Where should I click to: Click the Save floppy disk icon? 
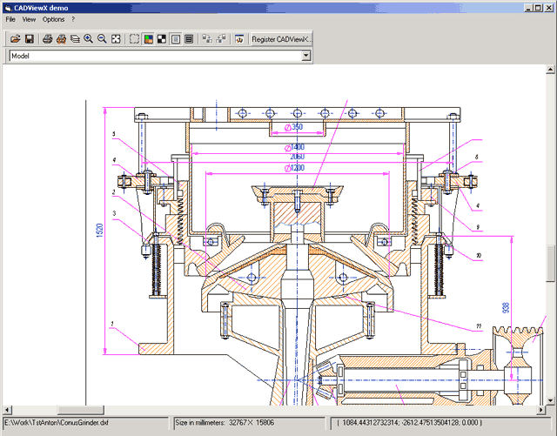click(29, 39)
